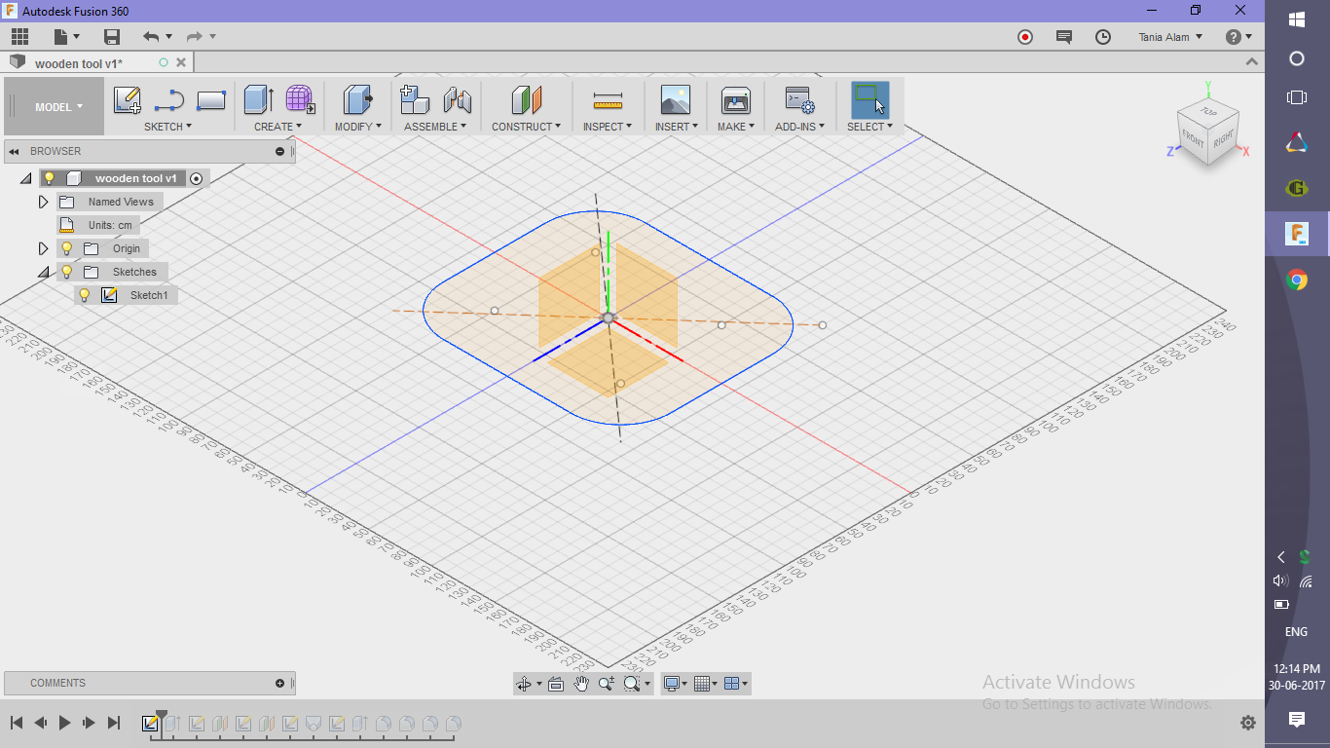Click the red record icon in the title bar

[1024, 37]
